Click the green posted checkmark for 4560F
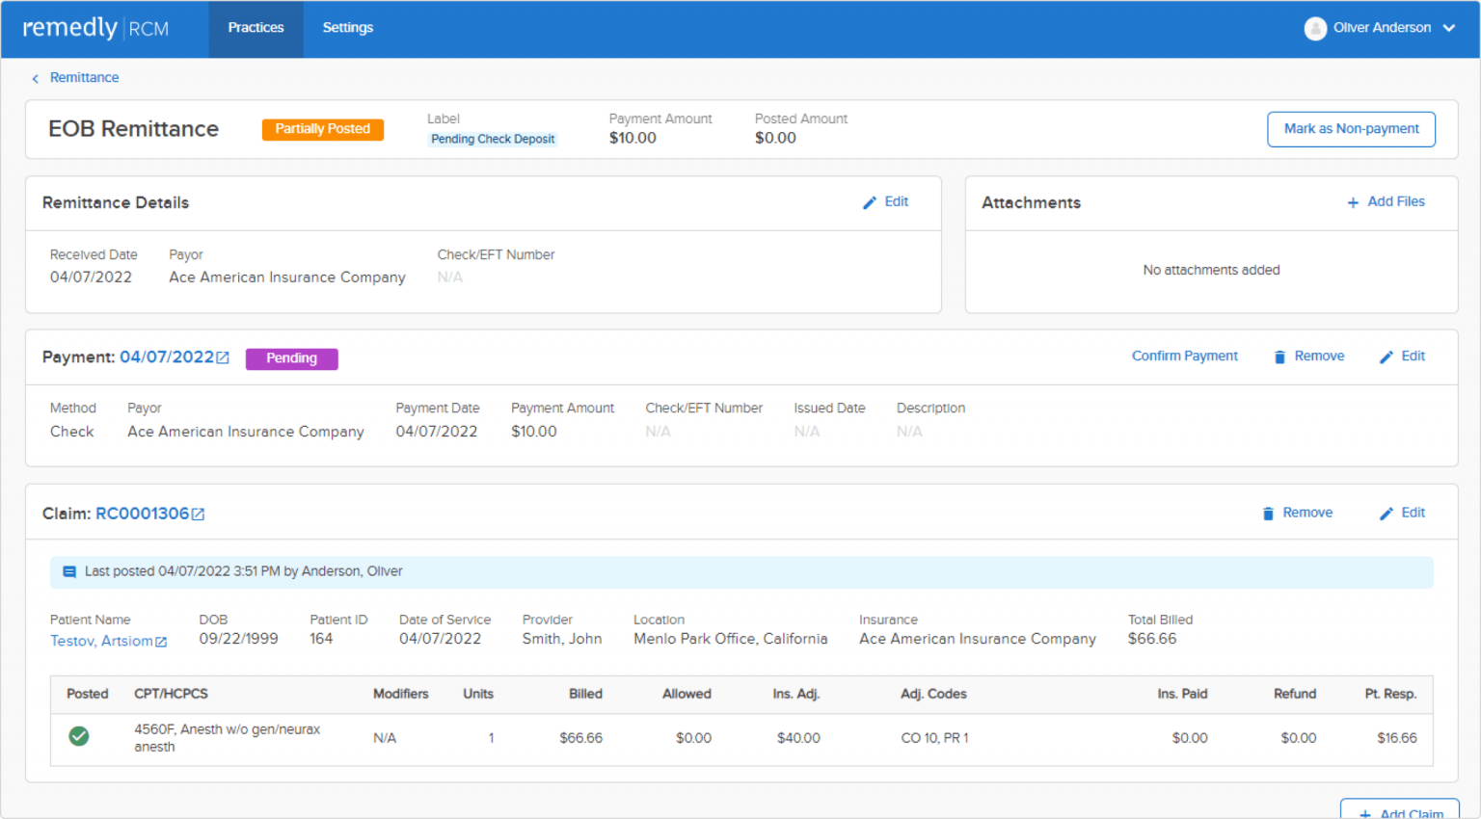This screenshot has height=819, width=1481. (79, 737)
